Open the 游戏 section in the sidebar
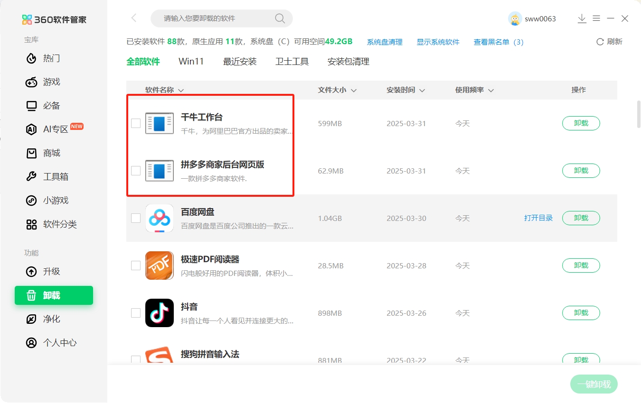The image size is (641, 403). pyautogui.click(x=51, y=82)
